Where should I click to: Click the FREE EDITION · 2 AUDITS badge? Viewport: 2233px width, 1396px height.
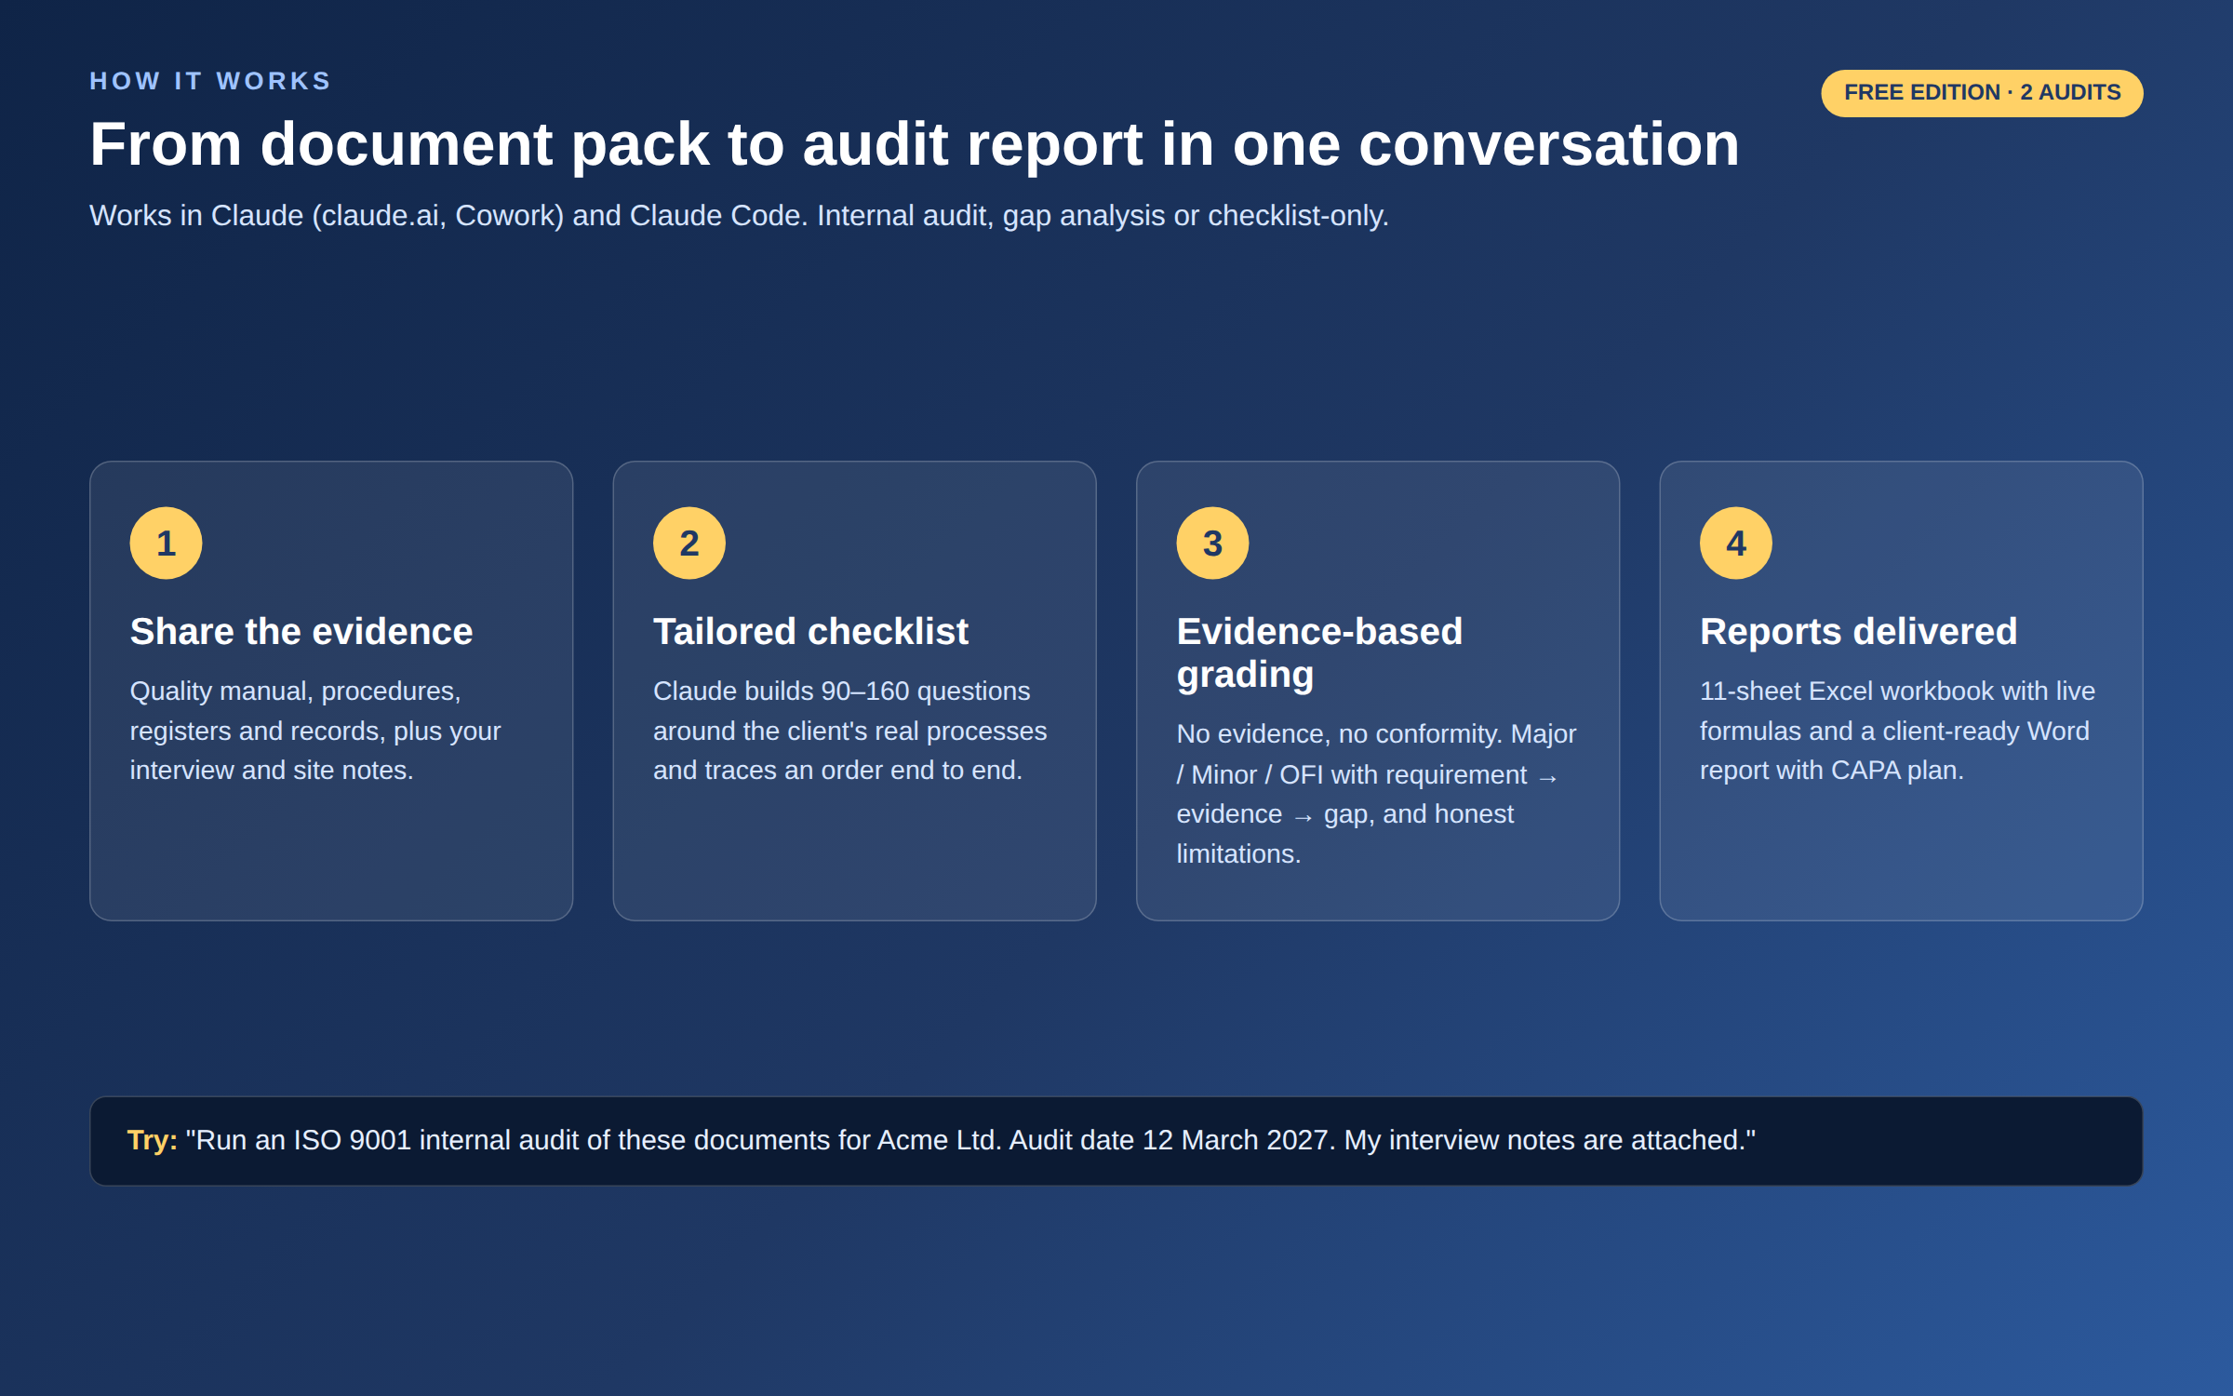1982,93
